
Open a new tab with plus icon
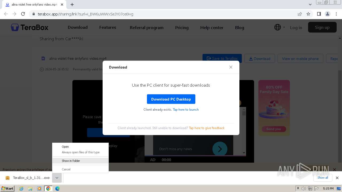coord(72,5)
